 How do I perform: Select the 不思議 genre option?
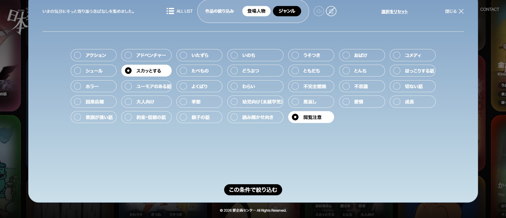362,86
